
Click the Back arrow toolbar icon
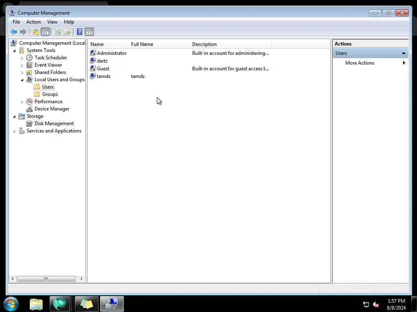pyautogui.click(x=13, y=32)
